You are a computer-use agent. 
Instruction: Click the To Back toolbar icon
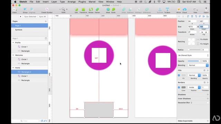[167, 9]
